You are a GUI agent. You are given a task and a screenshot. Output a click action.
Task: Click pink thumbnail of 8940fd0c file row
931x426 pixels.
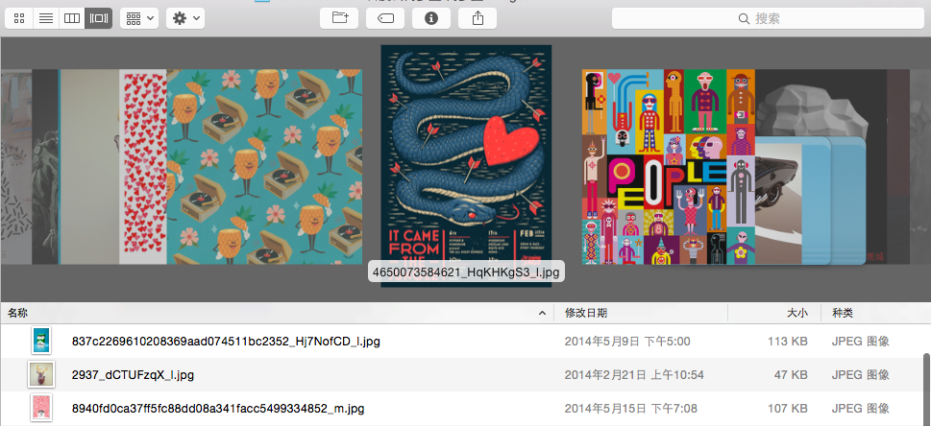point(41,408)
